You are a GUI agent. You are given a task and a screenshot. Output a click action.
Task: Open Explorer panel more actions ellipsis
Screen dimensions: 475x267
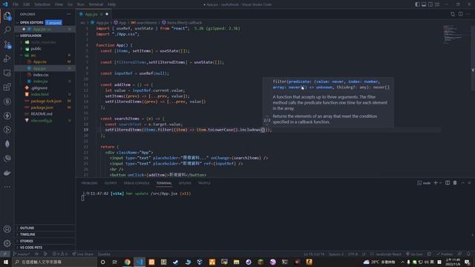point(69,14)
